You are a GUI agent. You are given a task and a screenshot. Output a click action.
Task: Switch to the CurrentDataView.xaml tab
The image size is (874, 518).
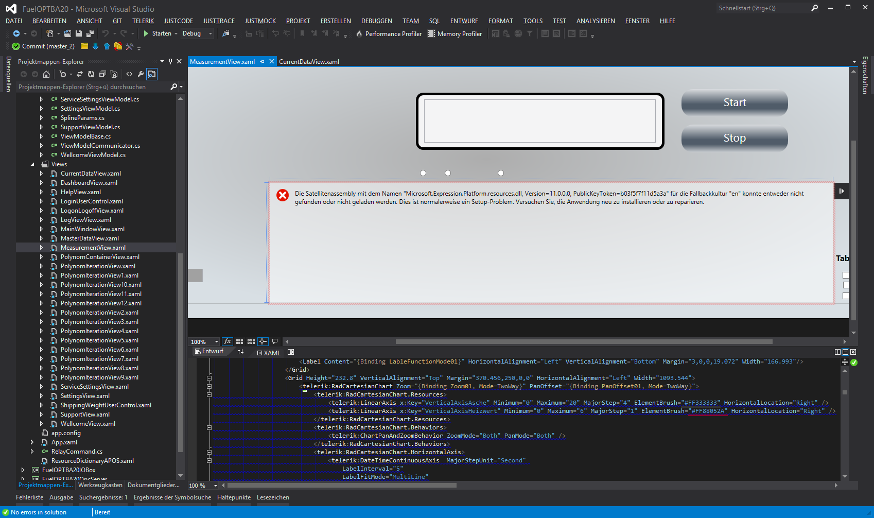[309, 61]
